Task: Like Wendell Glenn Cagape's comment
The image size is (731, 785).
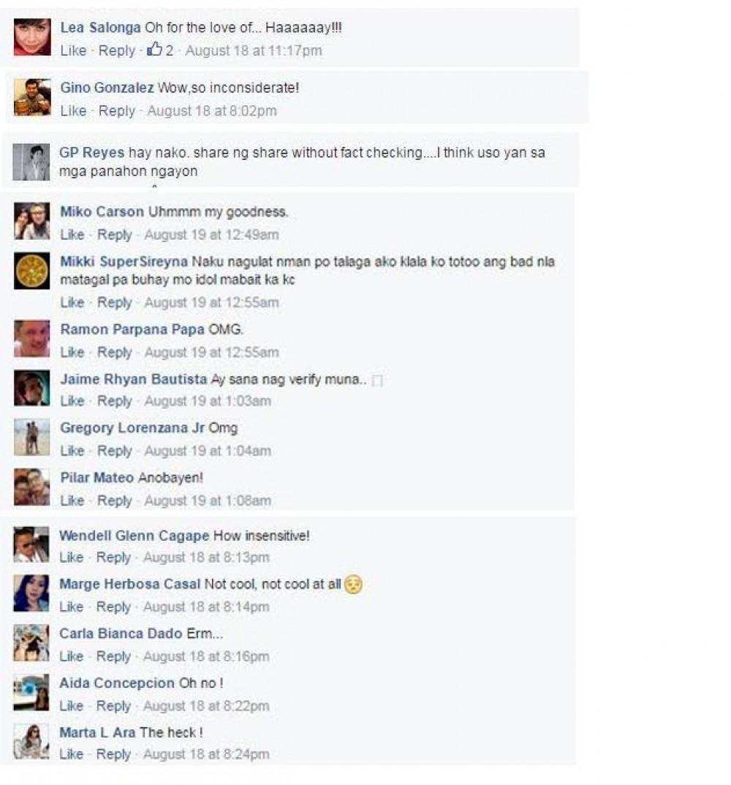Action: click(71, 557)
